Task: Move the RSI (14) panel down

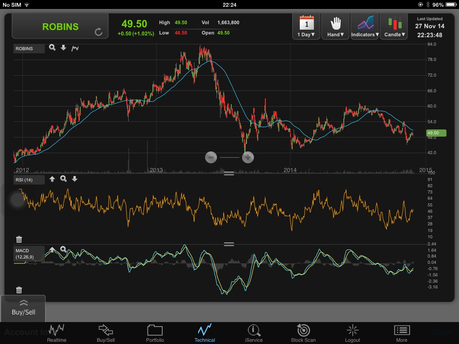Action: [74, 179]
